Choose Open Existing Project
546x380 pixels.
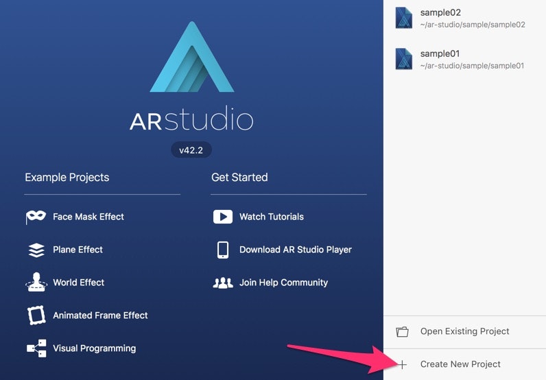(464, 331)
